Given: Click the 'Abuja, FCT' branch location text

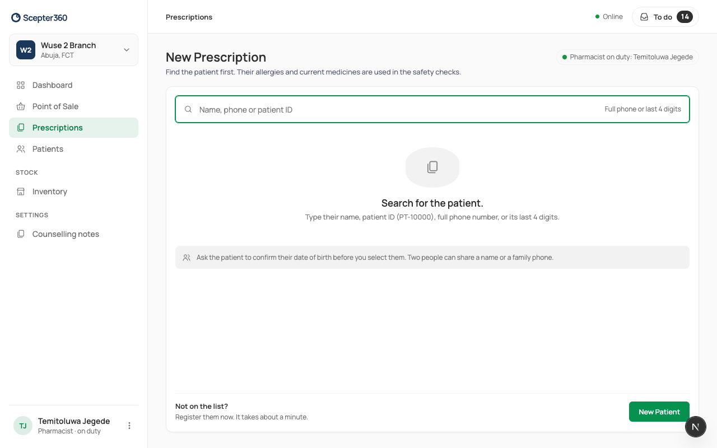Looking at the screenshot, I should 57,55.
